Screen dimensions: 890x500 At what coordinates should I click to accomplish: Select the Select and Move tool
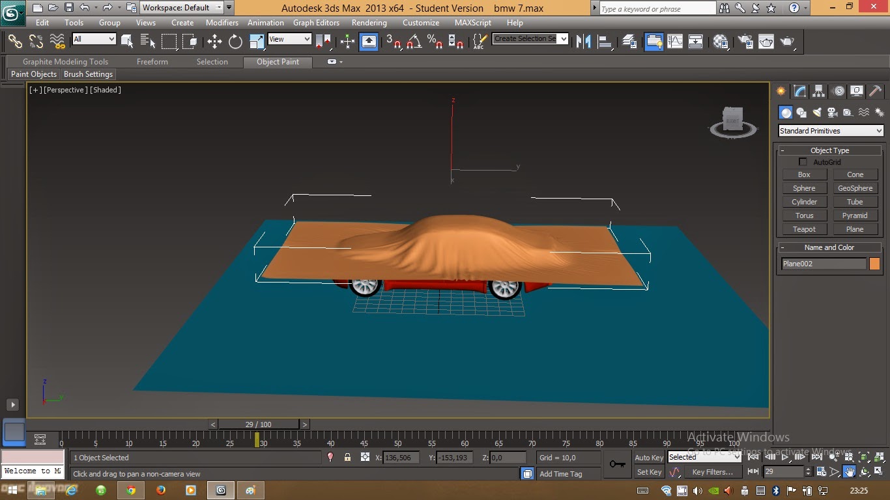point(214,42)
